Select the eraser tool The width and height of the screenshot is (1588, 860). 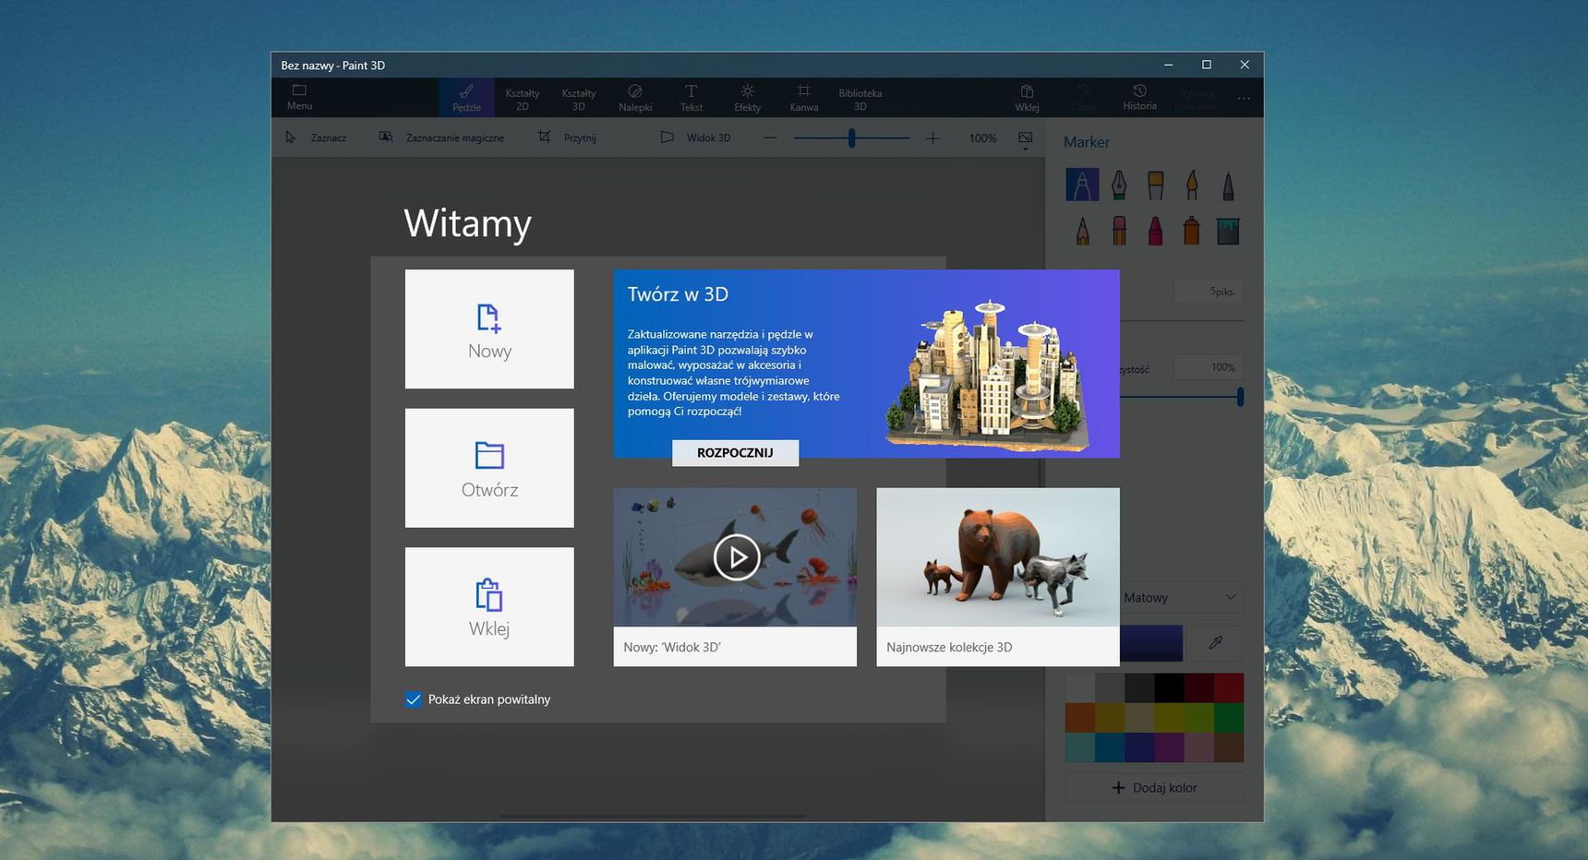pos(1119,230)
